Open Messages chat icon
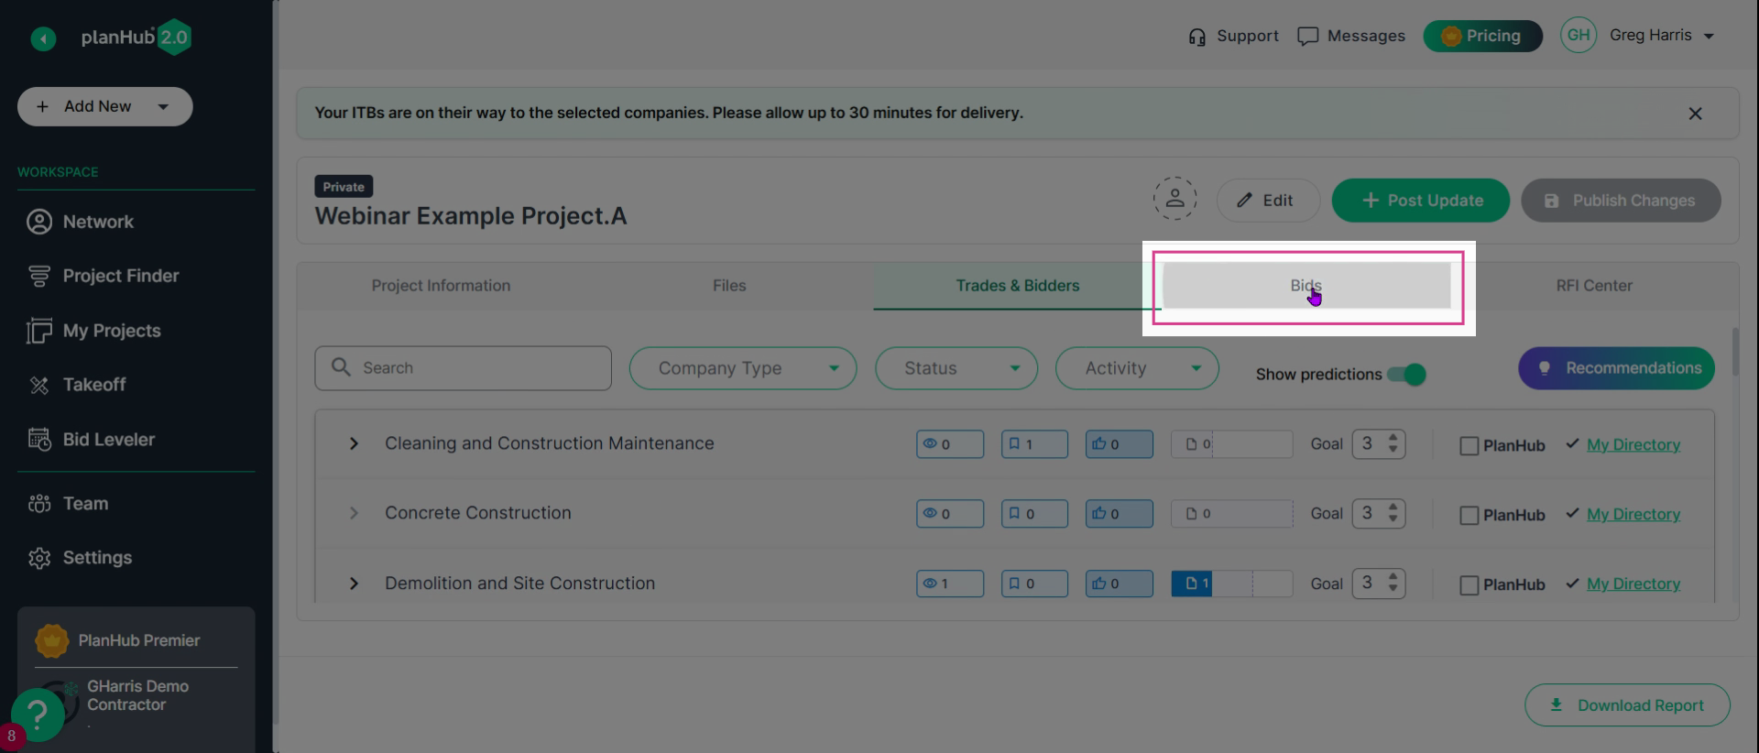The height and width of the screenshot is (753, 1759). [1351, 36]
